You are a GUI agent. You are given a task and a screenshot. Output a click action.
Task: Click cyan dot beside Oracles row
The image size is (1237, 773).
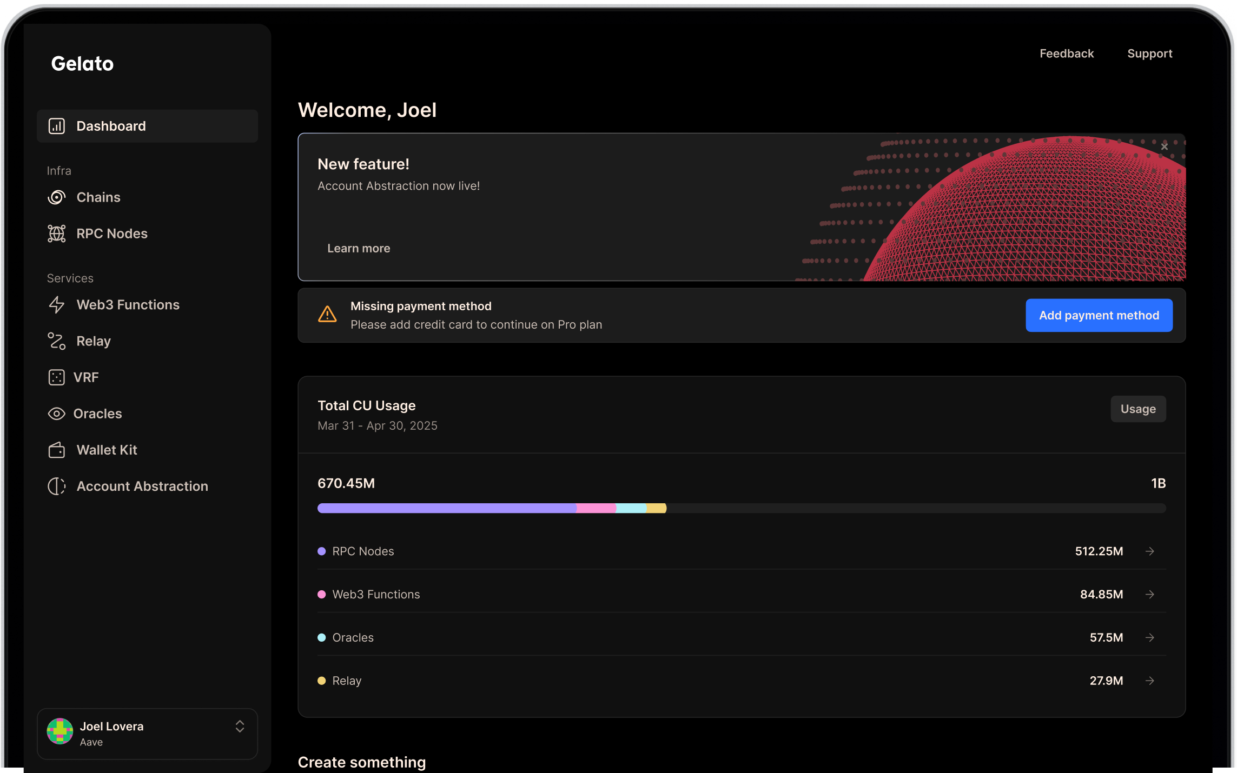pyautogui.click(x=322, y=637)
